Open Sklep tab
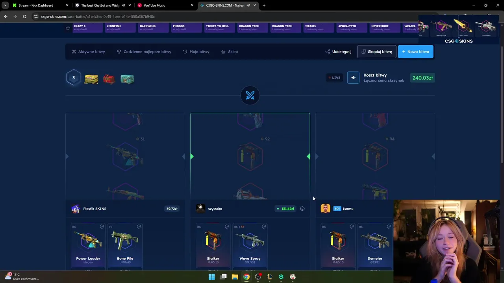504x283 pixels. [x=230, y=51]
